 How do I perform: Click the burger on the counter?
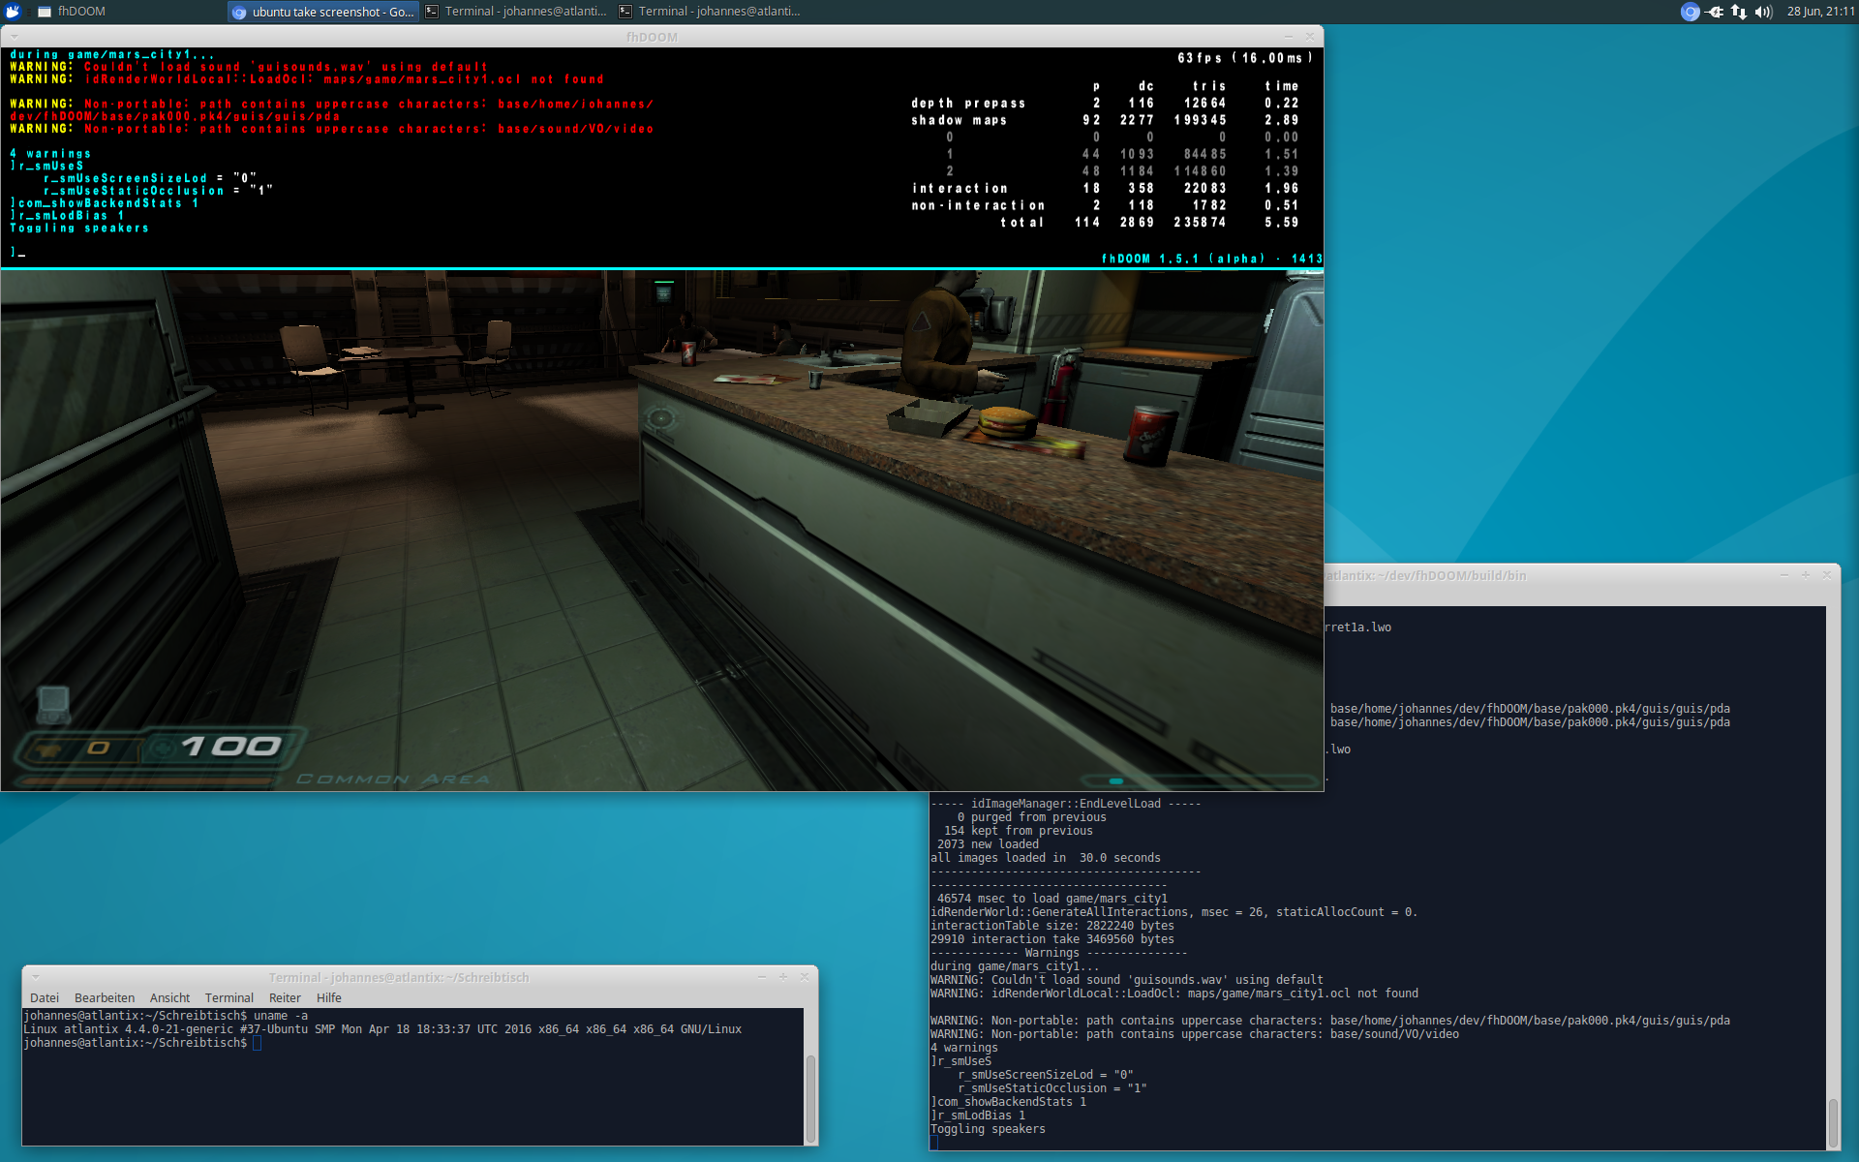(1006, 422)
